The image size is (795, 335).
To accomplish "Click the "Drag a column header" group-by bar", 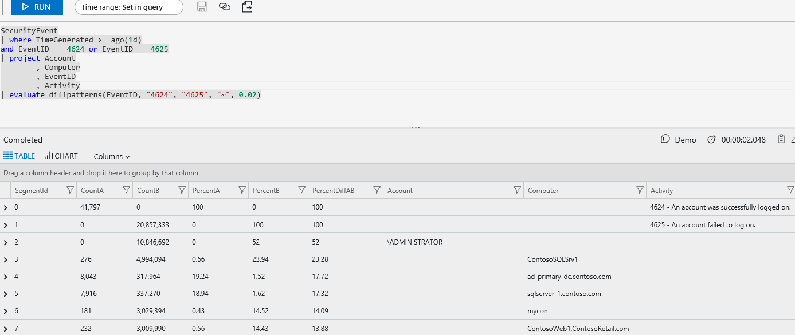I will coord(397,172).
